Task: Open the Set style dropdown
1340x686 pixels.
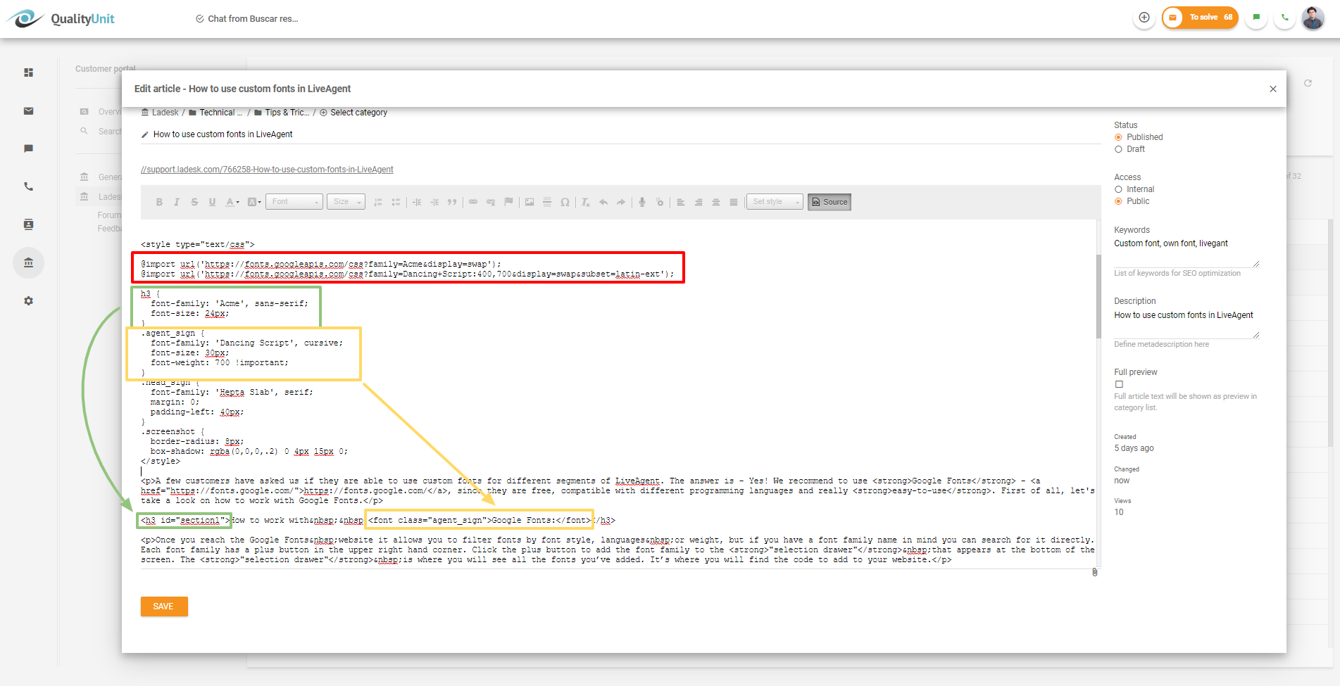Action: click(775, 202)
